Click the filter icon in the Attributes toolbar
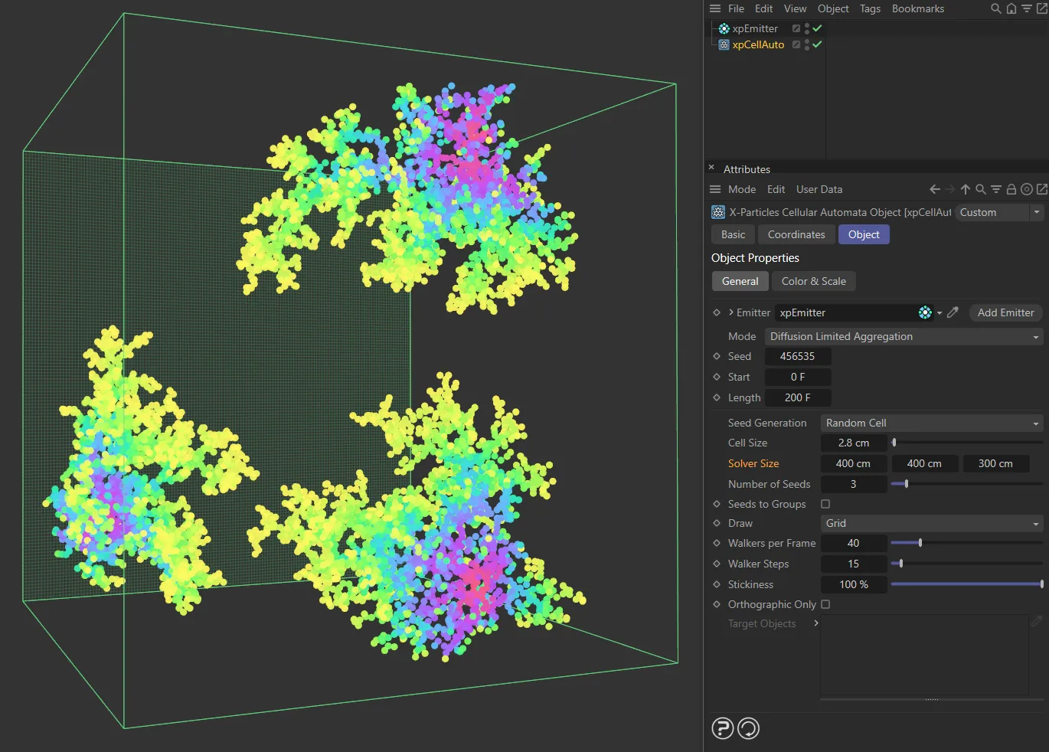 click(x=995, y=189)
